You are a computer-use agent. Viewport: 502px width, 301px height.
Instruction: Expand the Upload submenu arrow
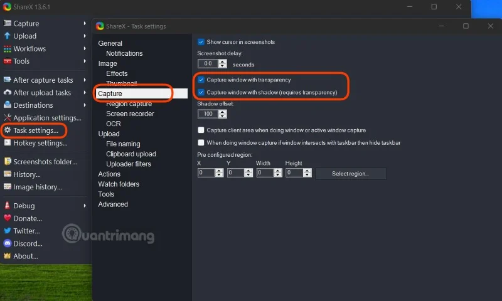click(x=85, y=36)
